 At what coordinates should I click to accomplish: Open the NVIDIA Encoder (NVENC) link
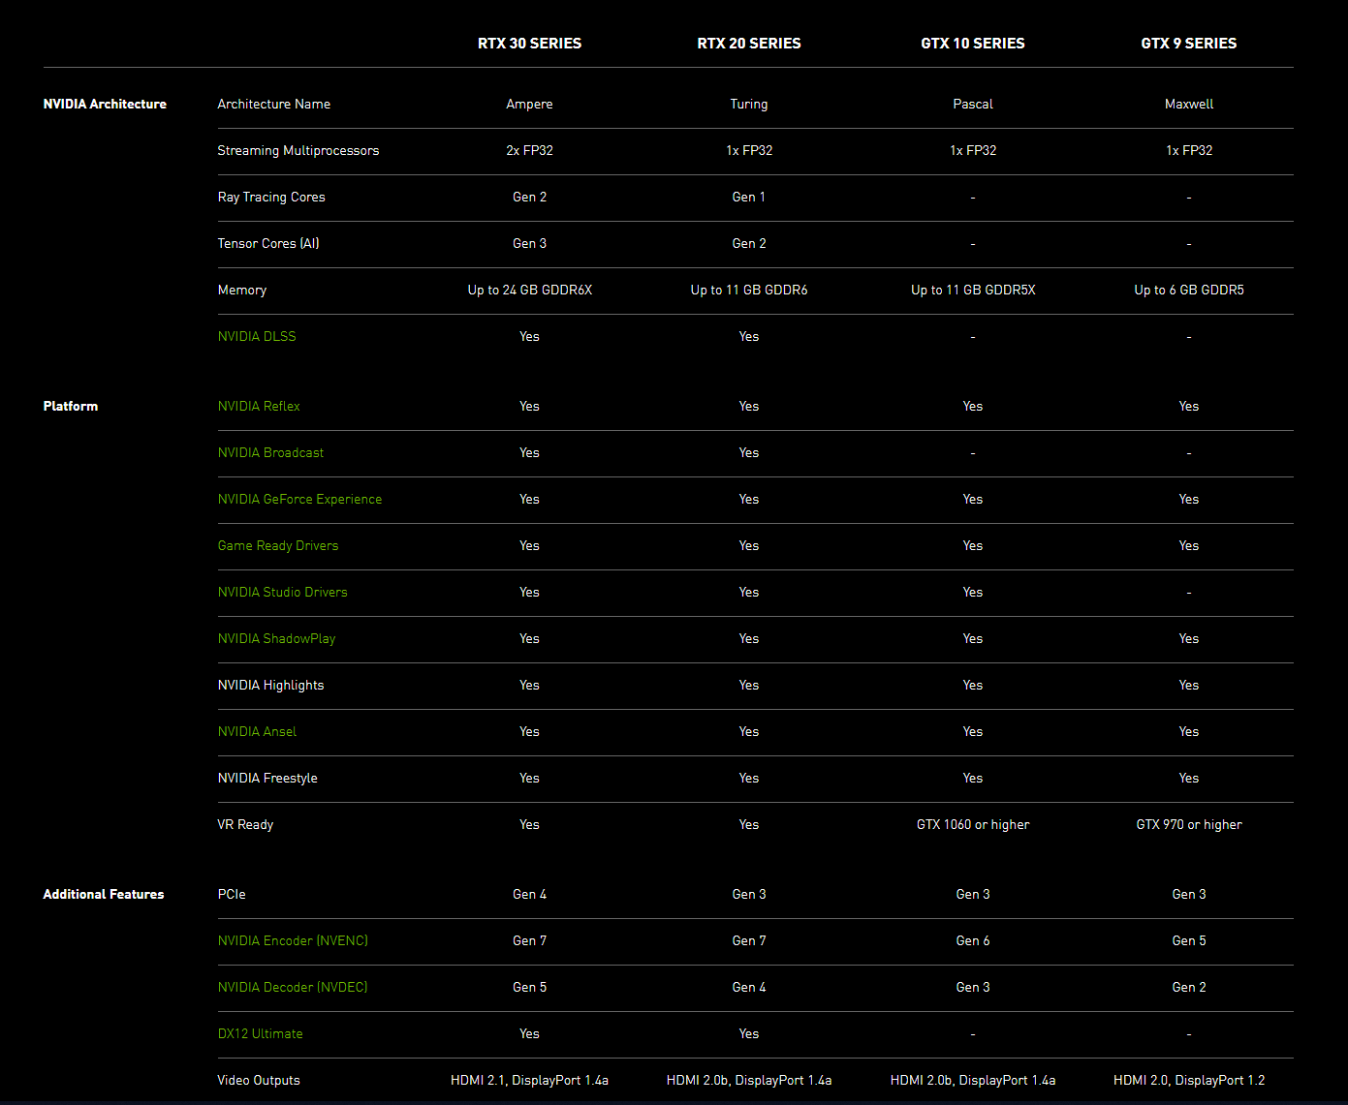point(293,940)
